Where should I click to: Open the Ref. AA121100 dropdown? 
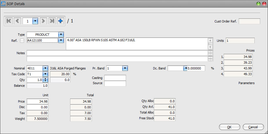[x=61, y=41]
